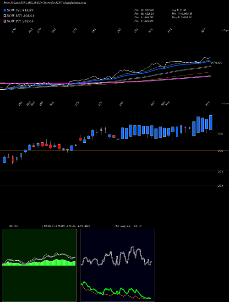The height and width of the screenshot is (302, 229).
Task: Click the 273.65 EMA price label
Action: coord(216,63)
